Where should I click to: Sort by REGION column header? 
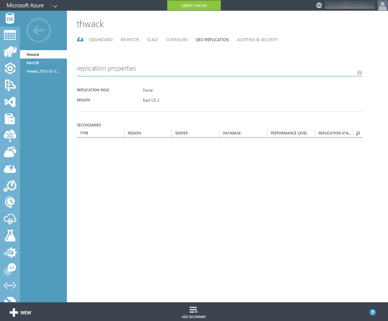148,133
